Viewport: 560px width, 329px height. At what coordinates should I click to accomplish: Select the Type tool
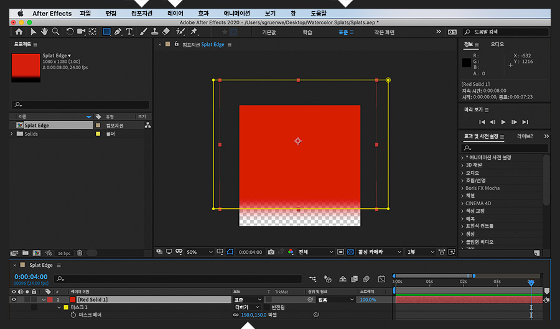(x=129, y=32)
